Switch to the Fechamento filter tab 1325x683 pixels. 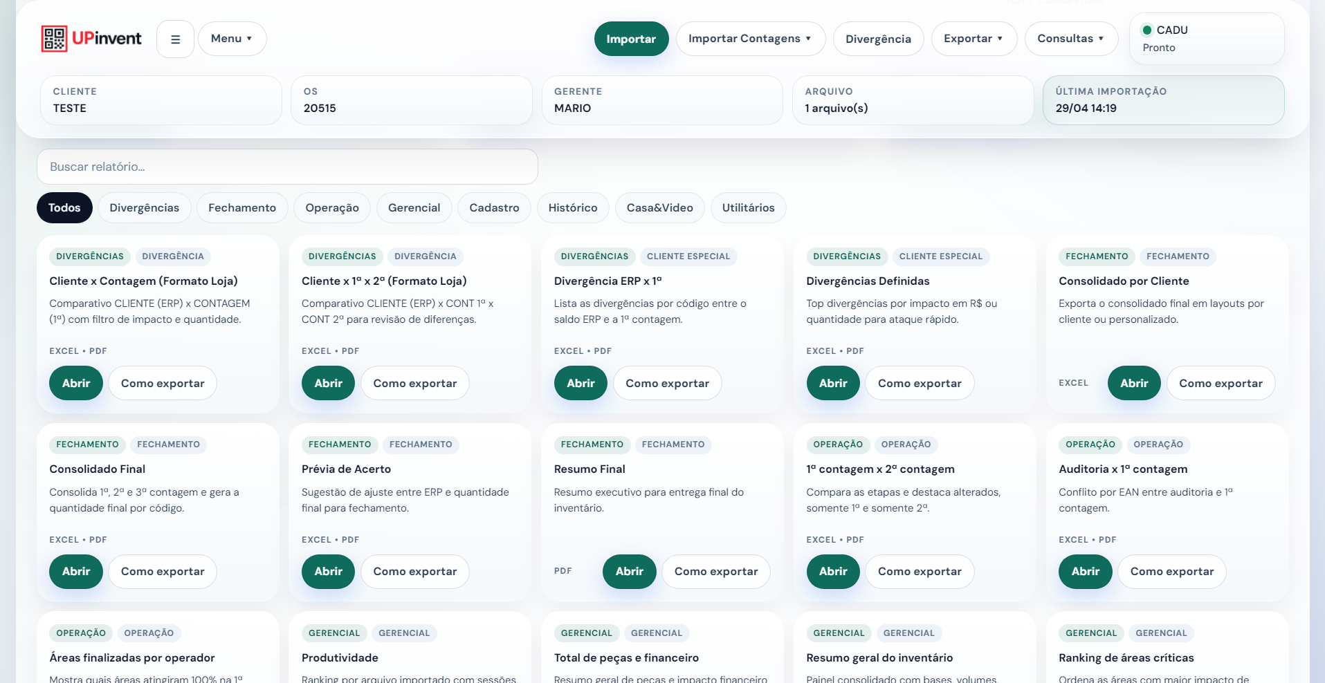click(242, 207)
